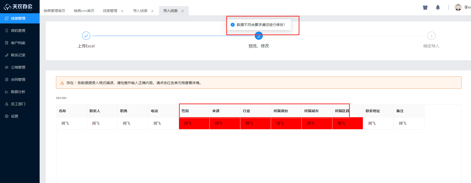
Task: Click the 性别 column header
Action: pyautogui.click(x=194, y=111)
